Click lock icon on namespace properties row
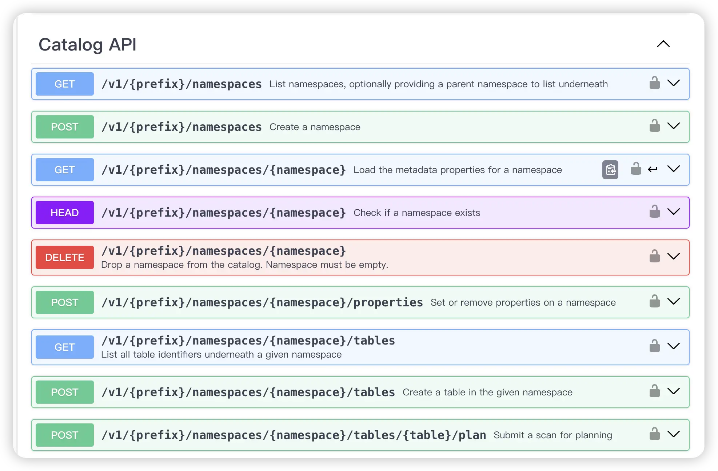 [x=654, y=302]
